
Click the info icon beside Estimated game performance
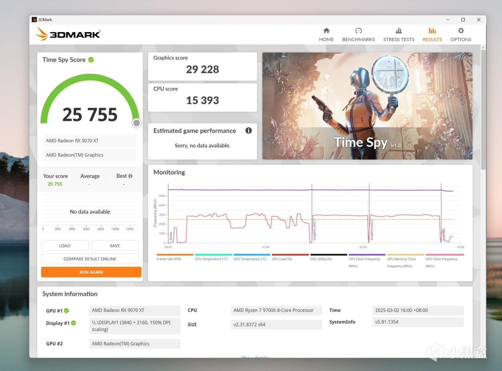coord(249,131)
